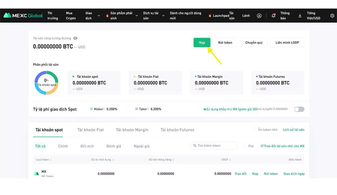Click the flame icon beside Launchpad

pyautogui.click(x=210, y=15)
